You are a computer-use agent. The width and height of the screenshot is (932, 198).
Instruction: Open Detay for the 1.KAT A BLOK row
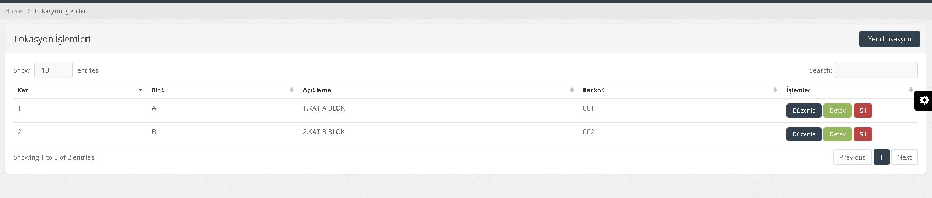837,111
